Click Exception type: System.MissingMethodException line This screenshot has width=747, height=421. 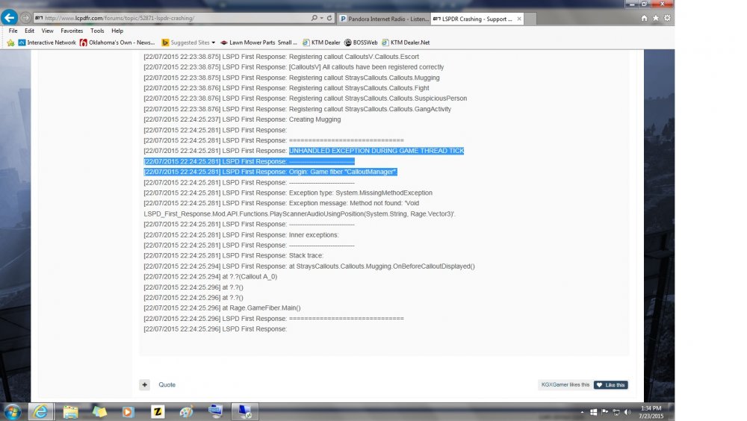pos(288,193)
